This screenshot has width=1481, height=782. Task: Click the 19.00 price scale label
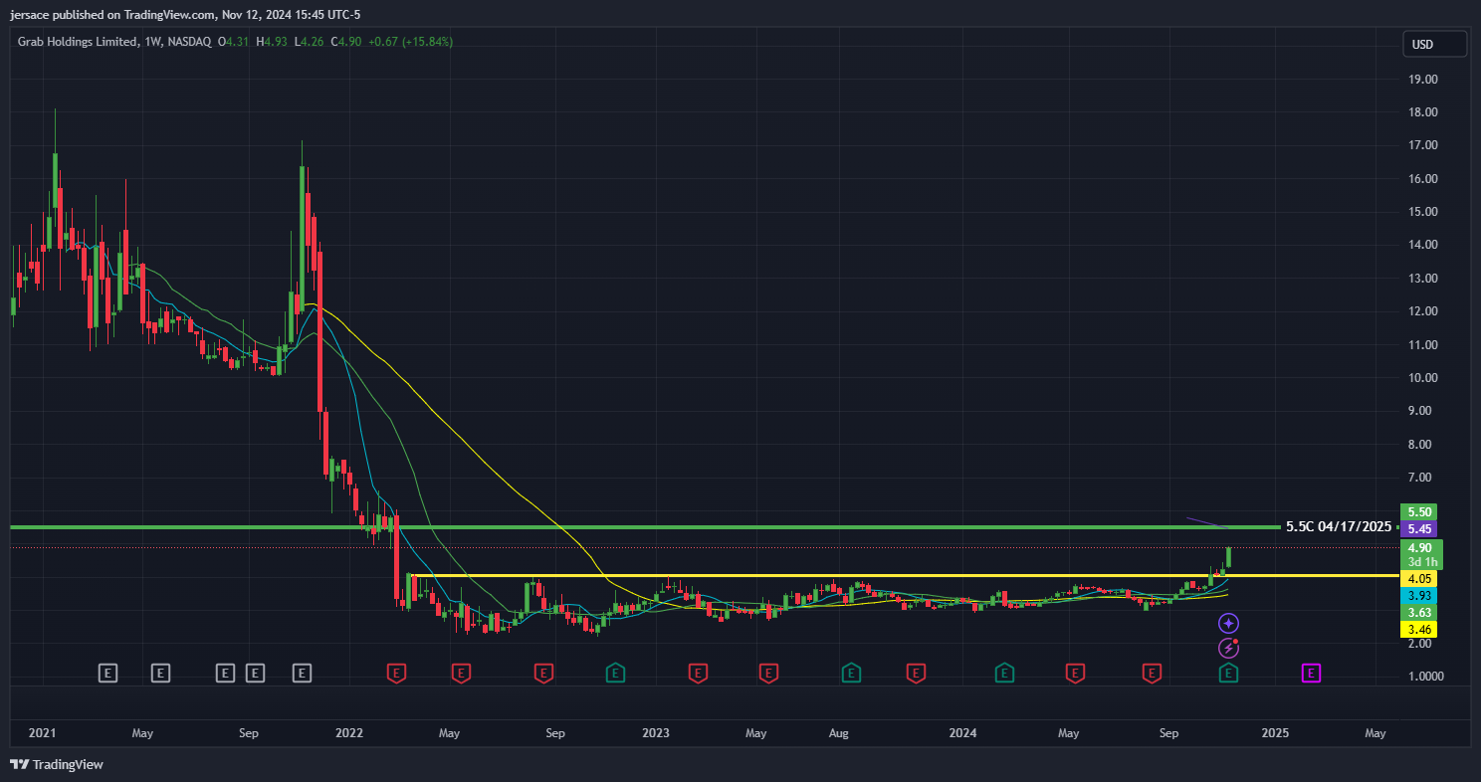[x=1423, y=79]
